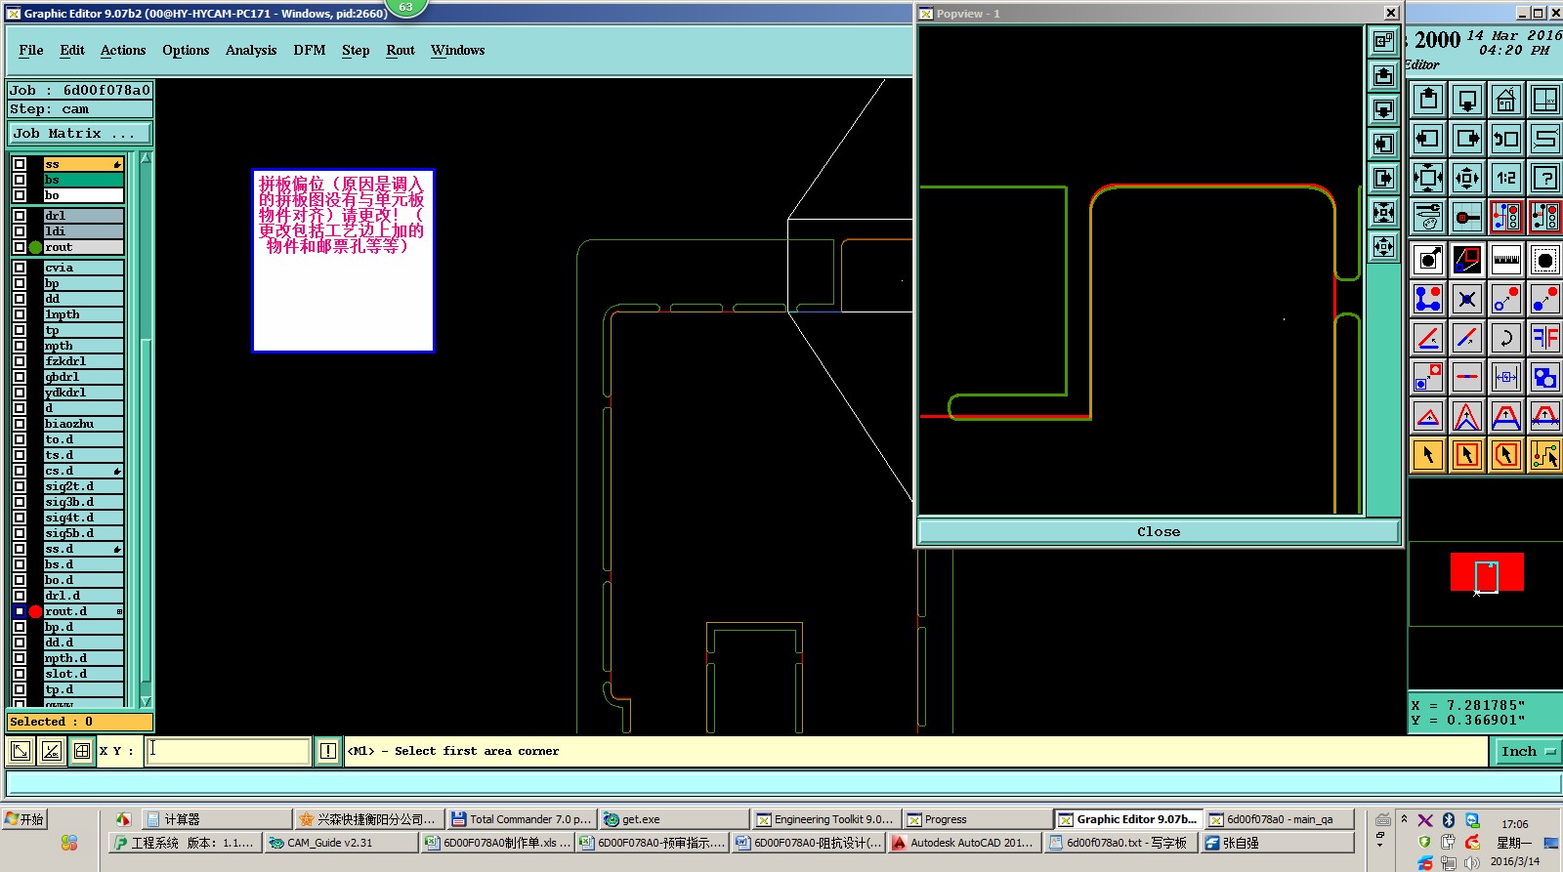Click the snap key-on-grid icon
Viewport: 1563px width, 872px height.
1467,217
